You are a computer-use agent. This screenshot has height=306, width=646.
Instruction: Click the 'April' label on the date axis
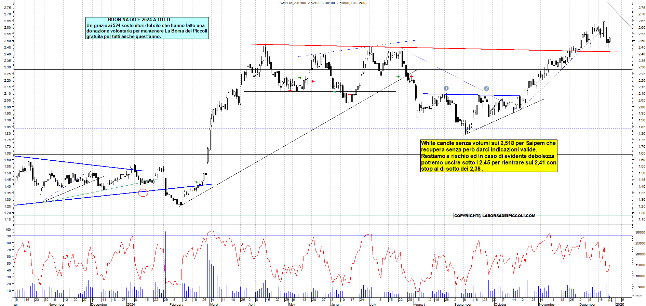tap(252, 304)
